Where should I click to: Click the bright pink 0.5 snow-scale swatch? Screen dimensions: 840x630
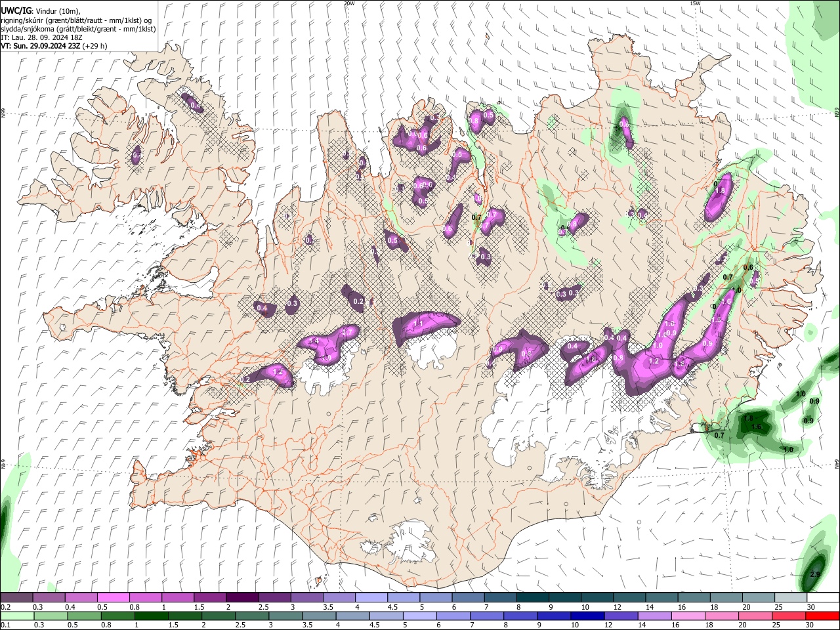click(113, 598)
